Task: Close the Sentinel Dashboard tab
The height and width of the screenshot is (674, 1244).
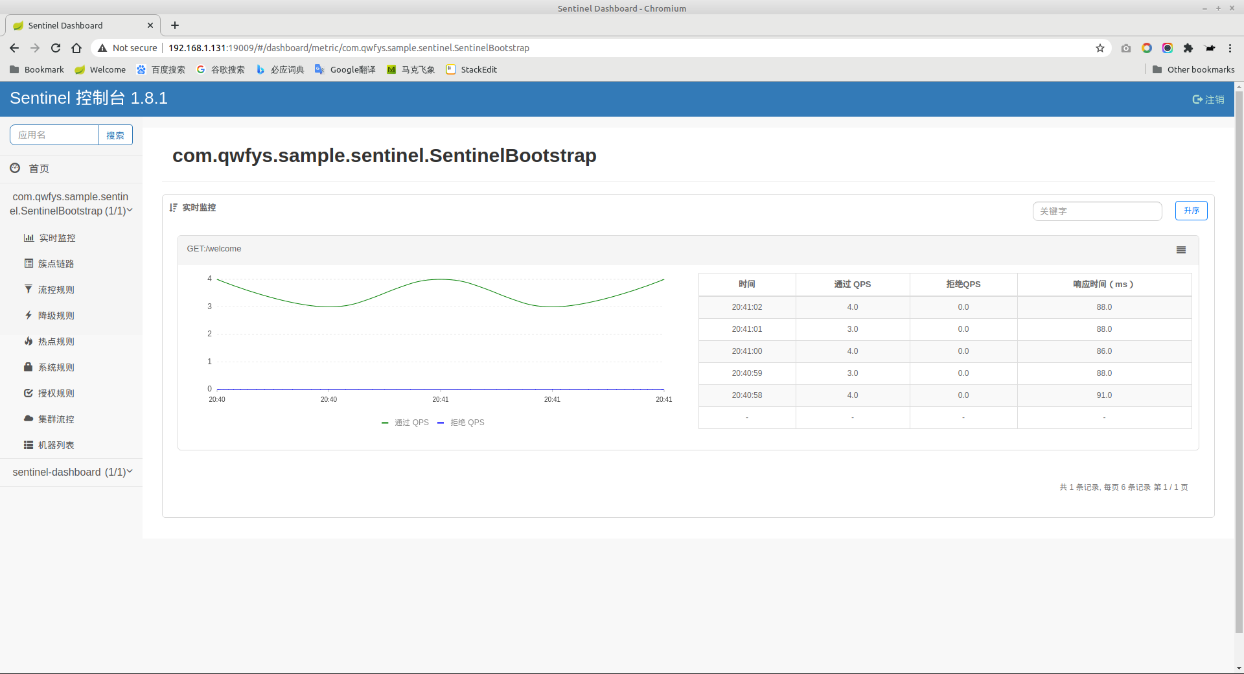Action: click(x=150, y=25)
